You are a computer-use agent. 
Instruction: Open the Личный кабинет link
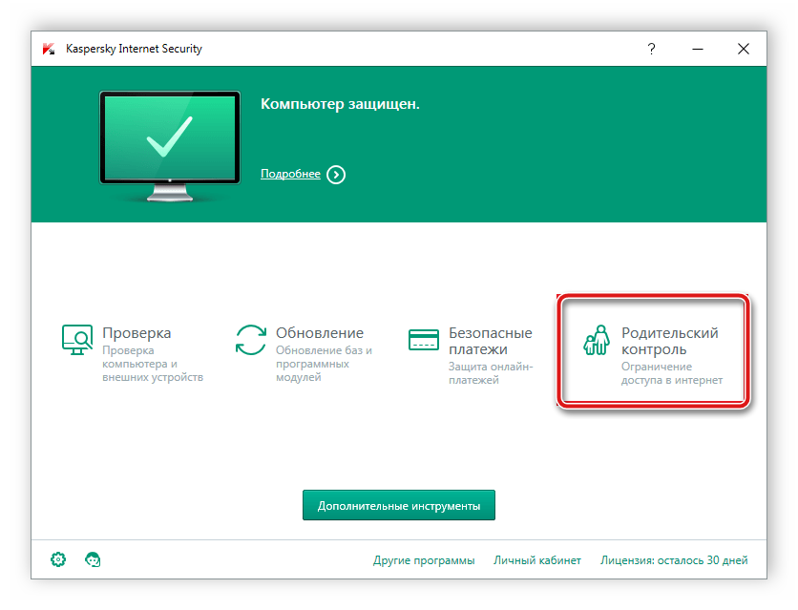(x=536, y=560)
